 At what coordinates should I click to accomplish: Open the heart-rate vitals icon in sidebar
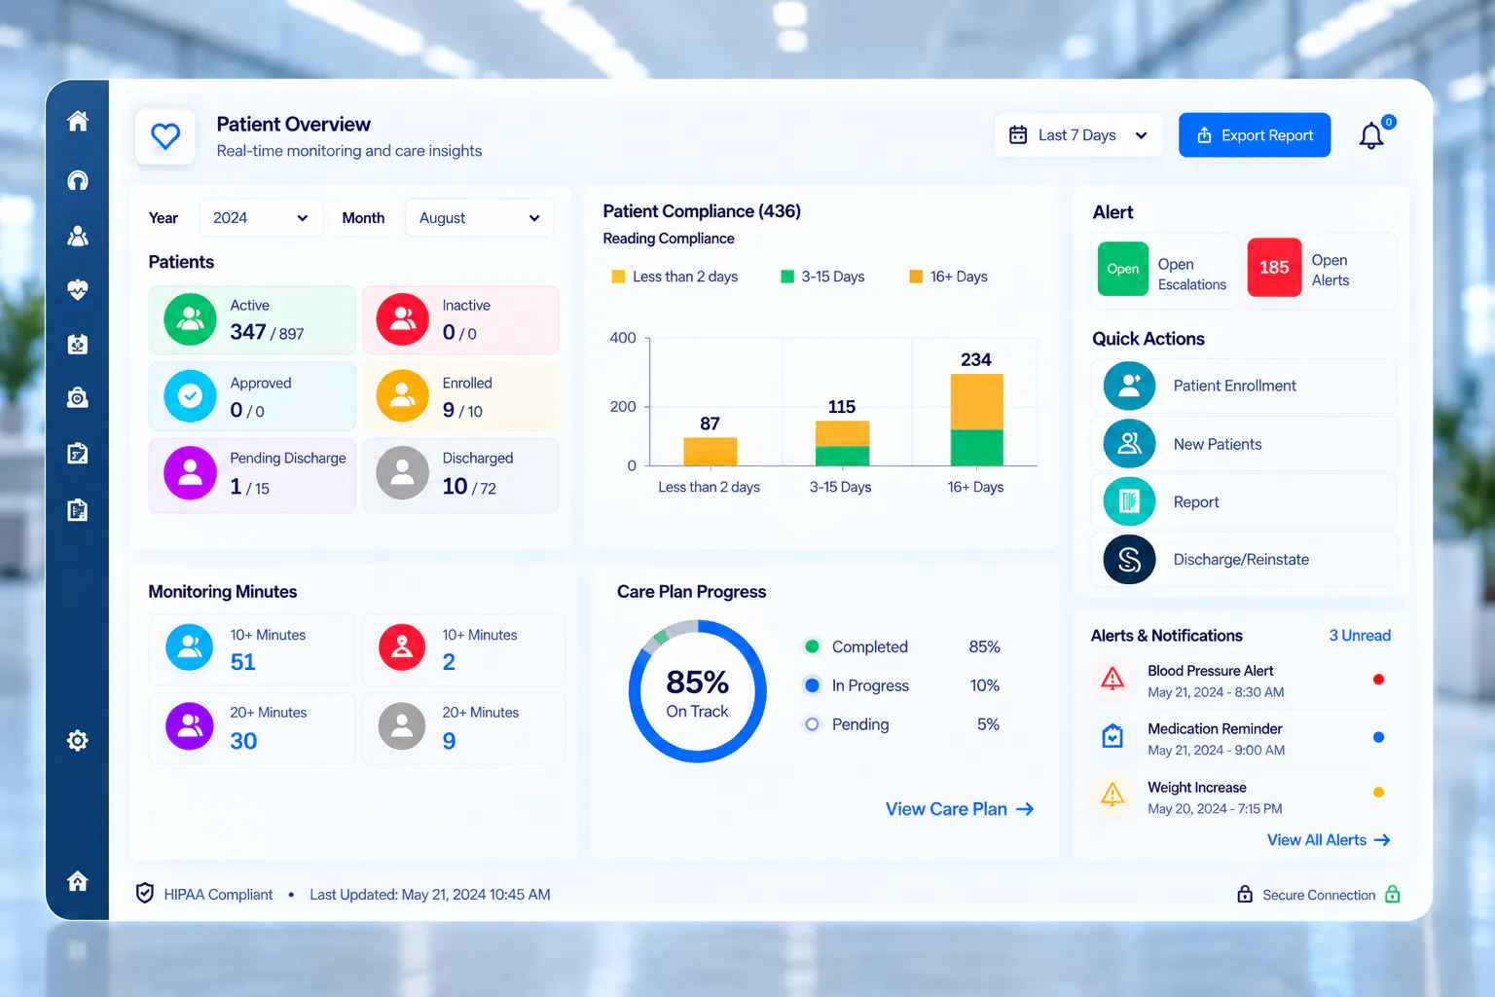click(x=78, y=289)
